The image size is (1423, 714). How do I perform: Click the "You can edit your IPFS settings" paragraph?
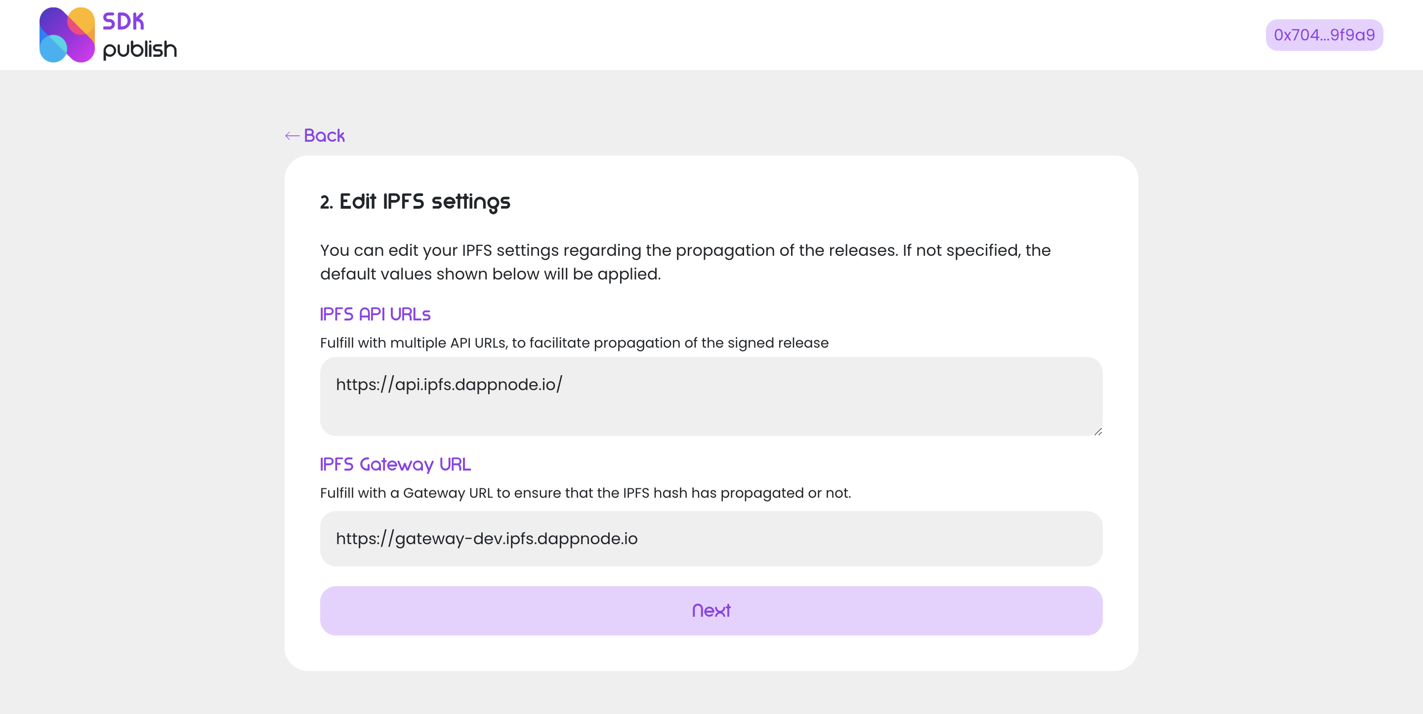(684, 250)
